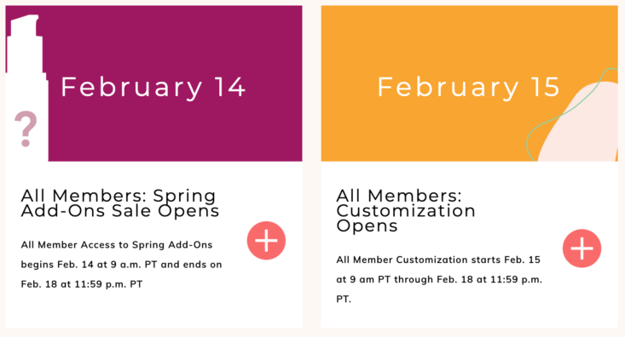
Task: Click the word 'Spring' in the first heading
Action: (184, 196)
